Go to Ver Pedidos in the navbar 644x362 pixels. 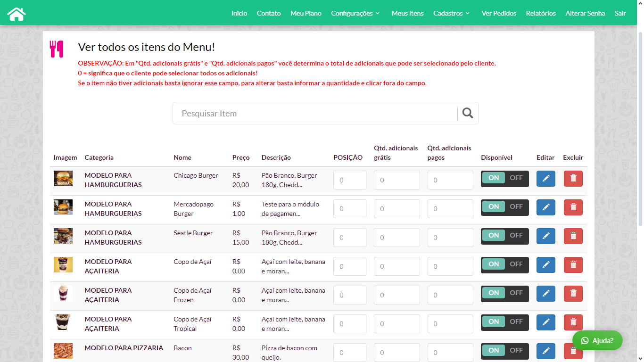click(x=498, y=13)
